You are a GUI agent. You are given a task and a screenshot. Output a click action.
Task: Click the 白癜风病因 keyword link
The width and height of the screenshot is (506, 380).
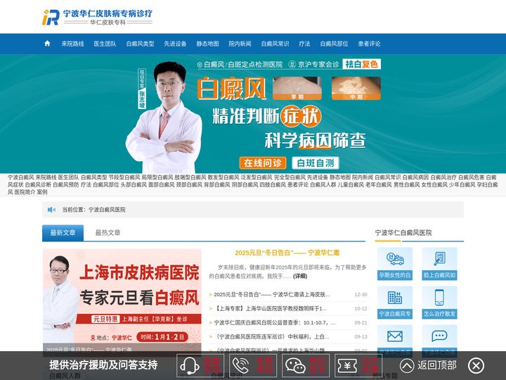[415, 177]
